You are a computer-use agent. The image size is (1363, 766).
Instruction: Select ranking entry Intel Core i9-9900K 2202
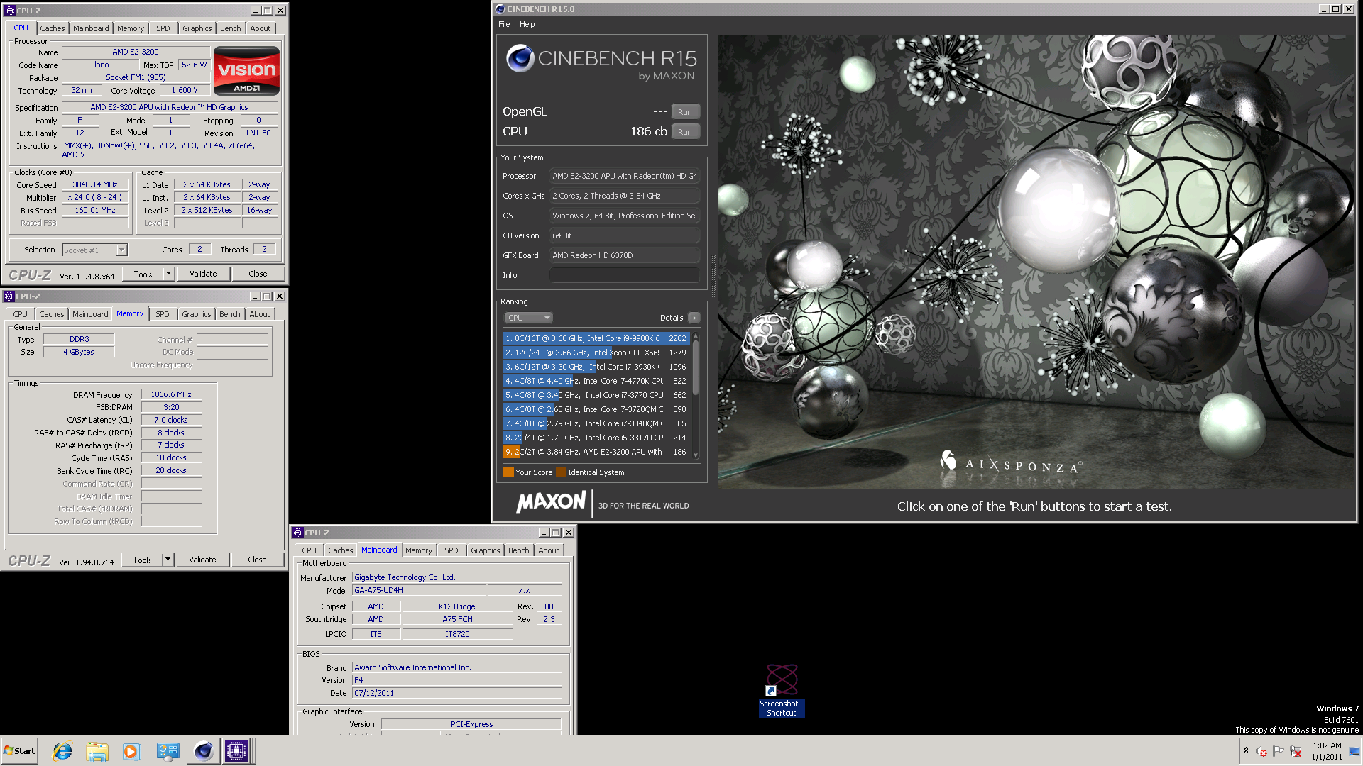pyautogui.click(x=596, y=338)
